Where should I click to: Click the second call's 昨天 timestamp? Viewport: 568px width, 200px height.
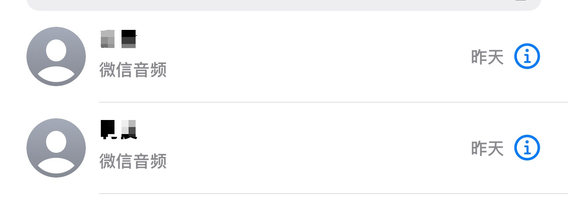487,149
